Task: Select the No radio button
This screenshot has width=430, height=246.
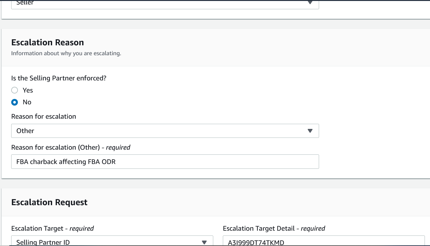Action: [14, 102]
